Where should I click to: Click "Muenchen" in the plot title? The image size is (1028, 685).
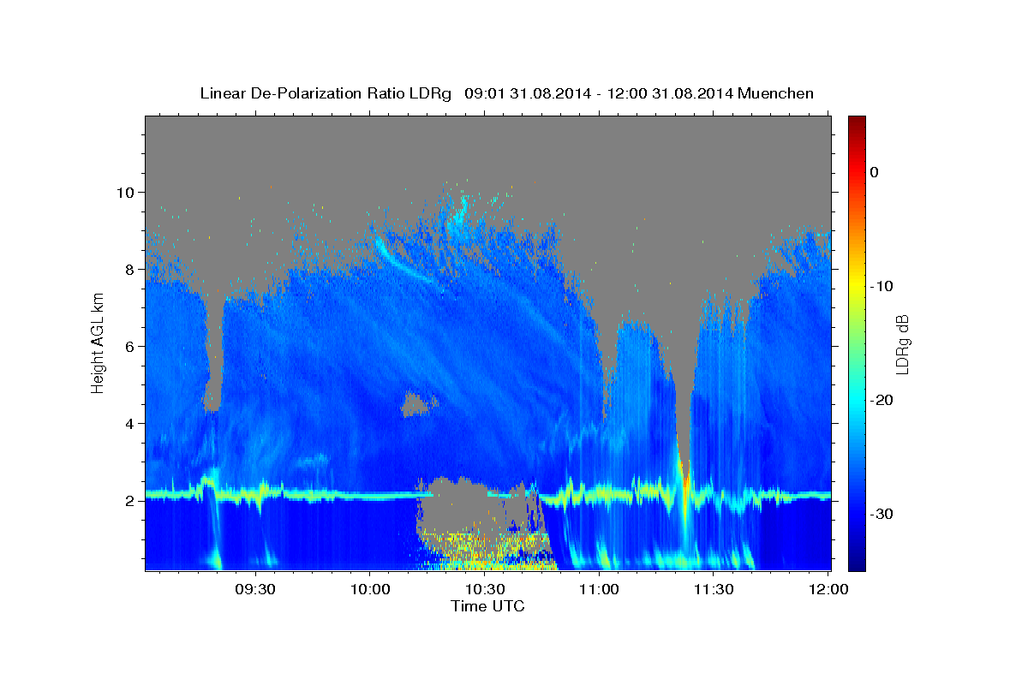tap(777, 92)
